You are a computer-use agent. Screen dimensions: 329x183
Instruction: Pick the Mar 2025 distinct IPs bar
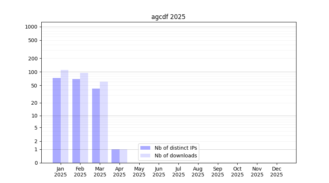click(96, 126)
